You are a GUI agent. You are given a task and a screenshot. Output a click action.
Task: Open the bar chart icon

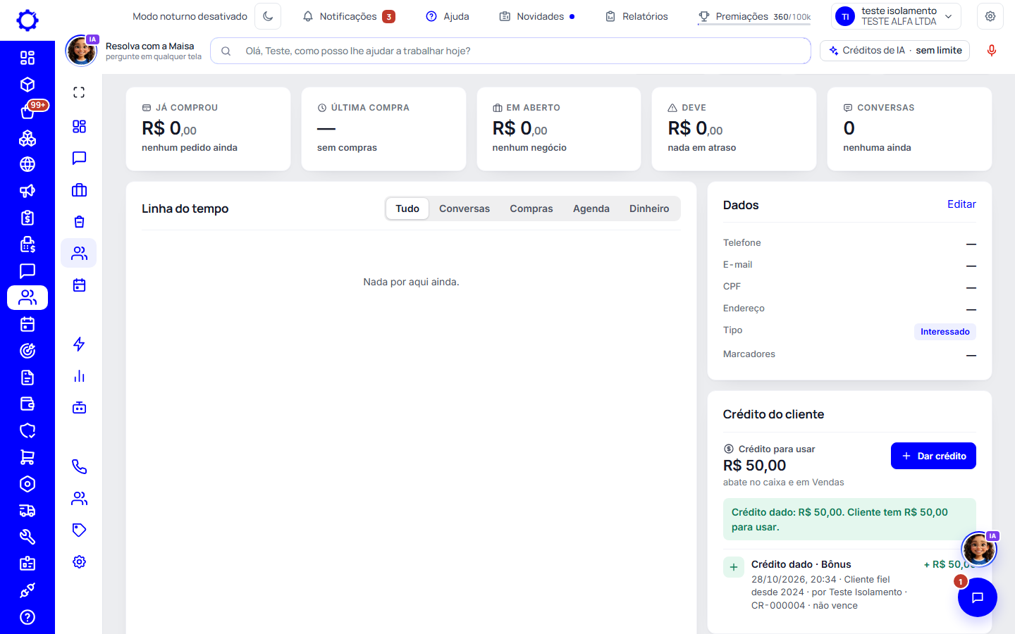[79, 376]
